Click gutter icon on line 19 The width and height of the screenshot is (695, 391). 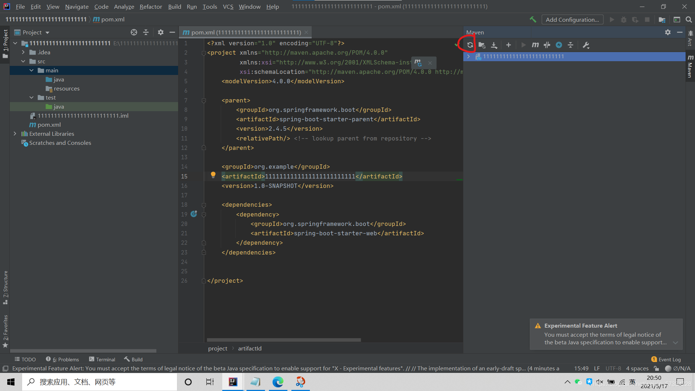[x=194, y=214]
